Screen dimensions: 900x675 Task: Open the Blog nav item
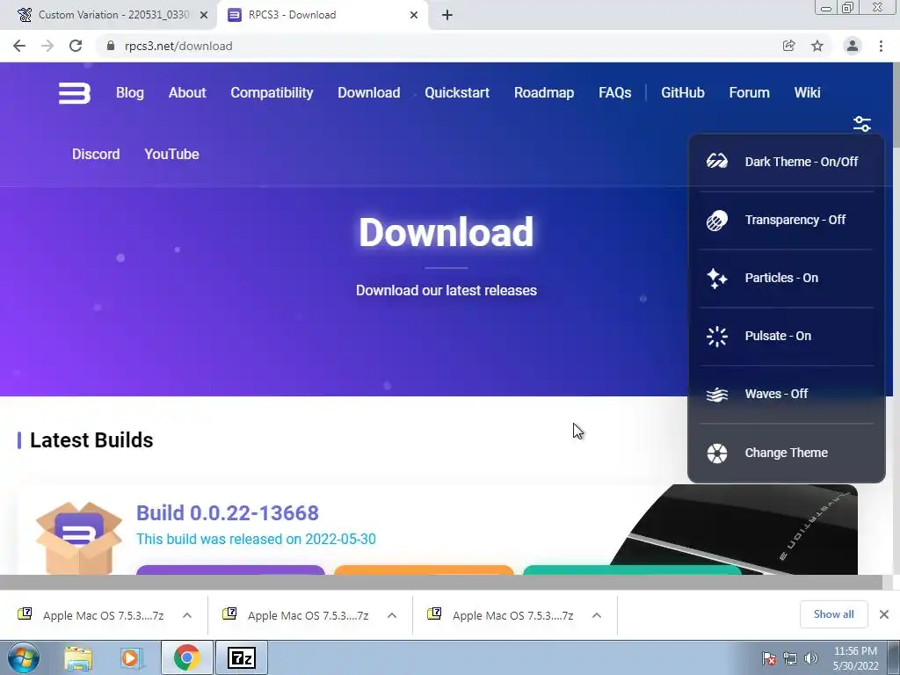(x=130, y=92)
